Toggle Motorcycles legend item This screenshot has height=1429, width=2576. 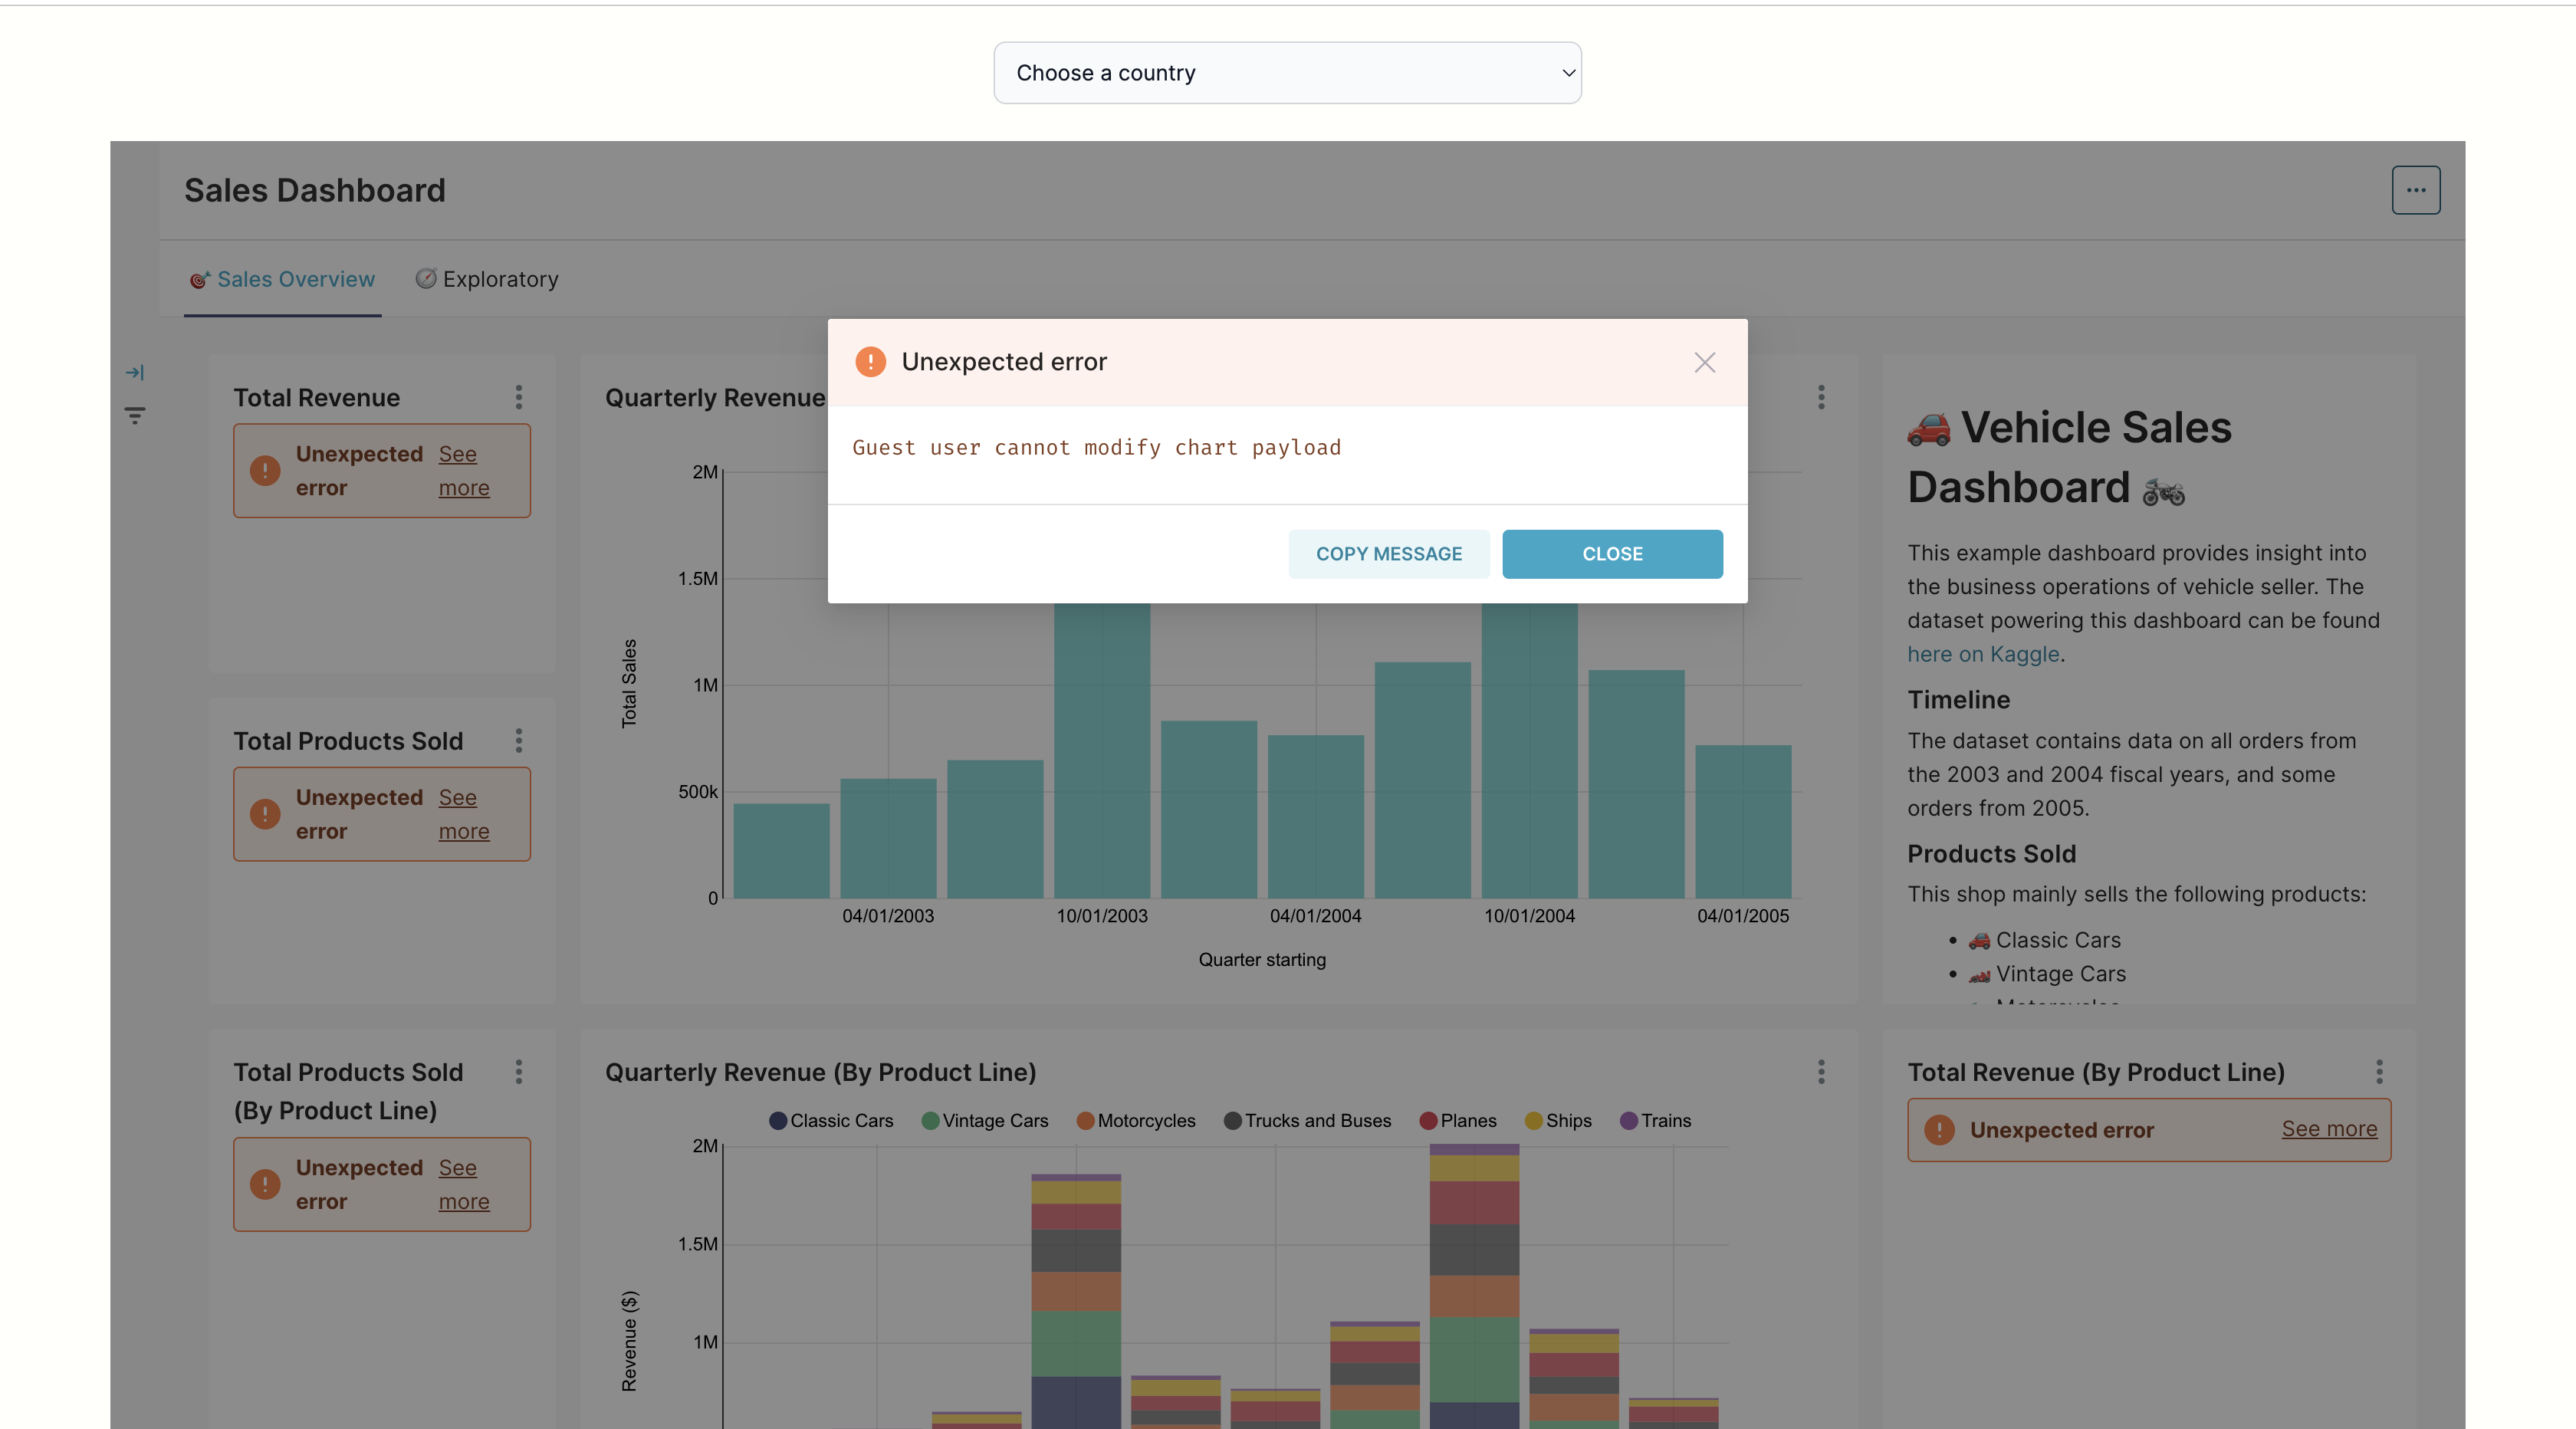(x=1136, y=1121)
